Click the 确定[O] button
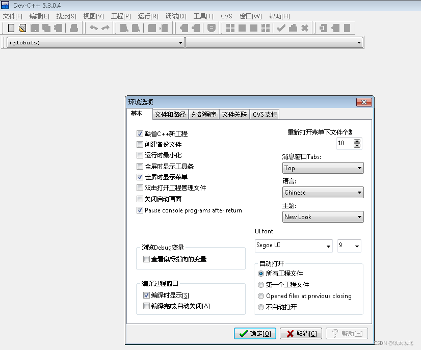 pos(255,333)
